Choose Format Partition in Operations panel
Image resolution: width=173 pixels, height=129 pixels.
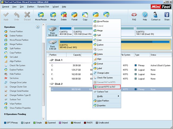tap(16, 32)
